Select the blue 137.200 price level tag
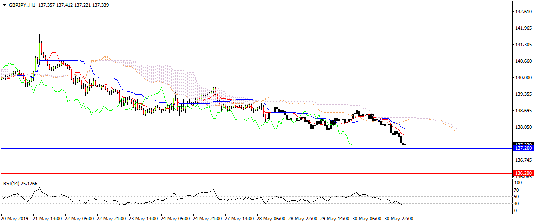Viewport: 535px width, 224px height. coord(522,149)
